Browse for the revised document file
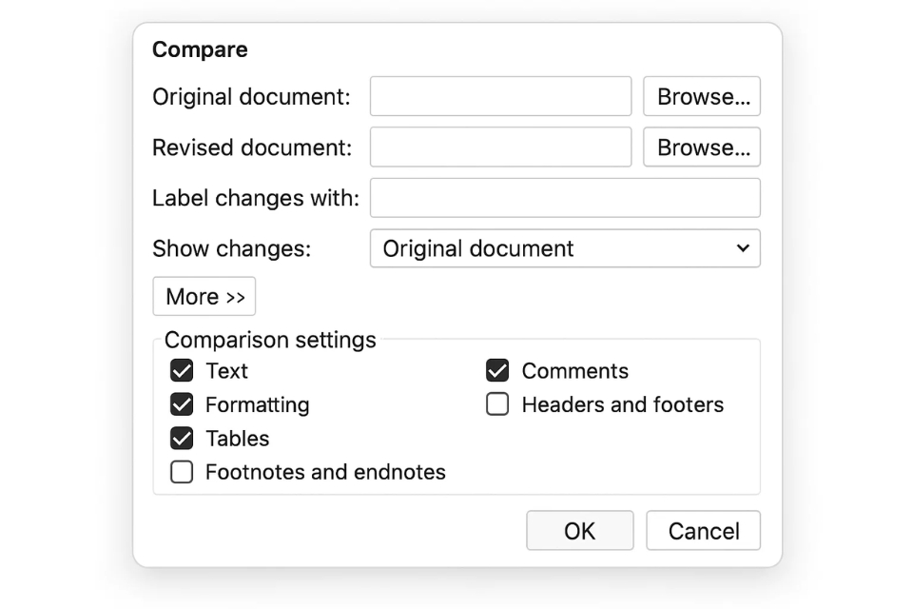The image size is (913, 609). [702, 147]
